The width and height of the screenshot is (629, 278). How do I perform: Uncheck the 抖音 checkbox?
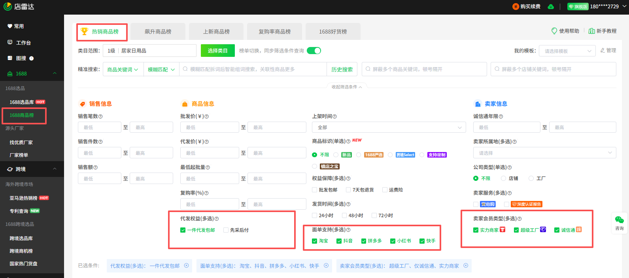pos(339,241)
